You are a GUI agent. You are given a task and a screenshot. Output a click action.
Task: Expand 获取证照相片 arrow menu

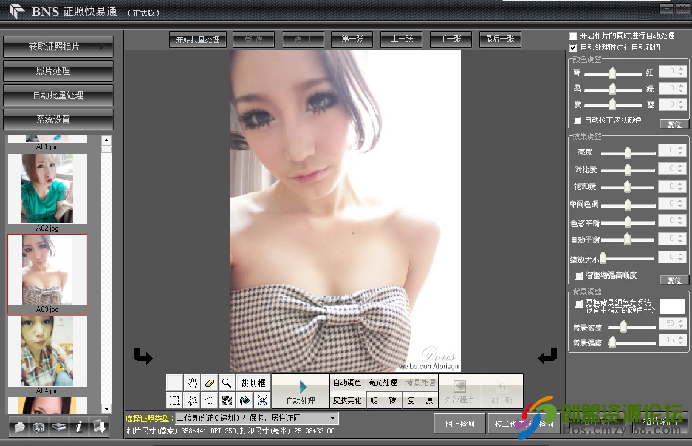103,46
